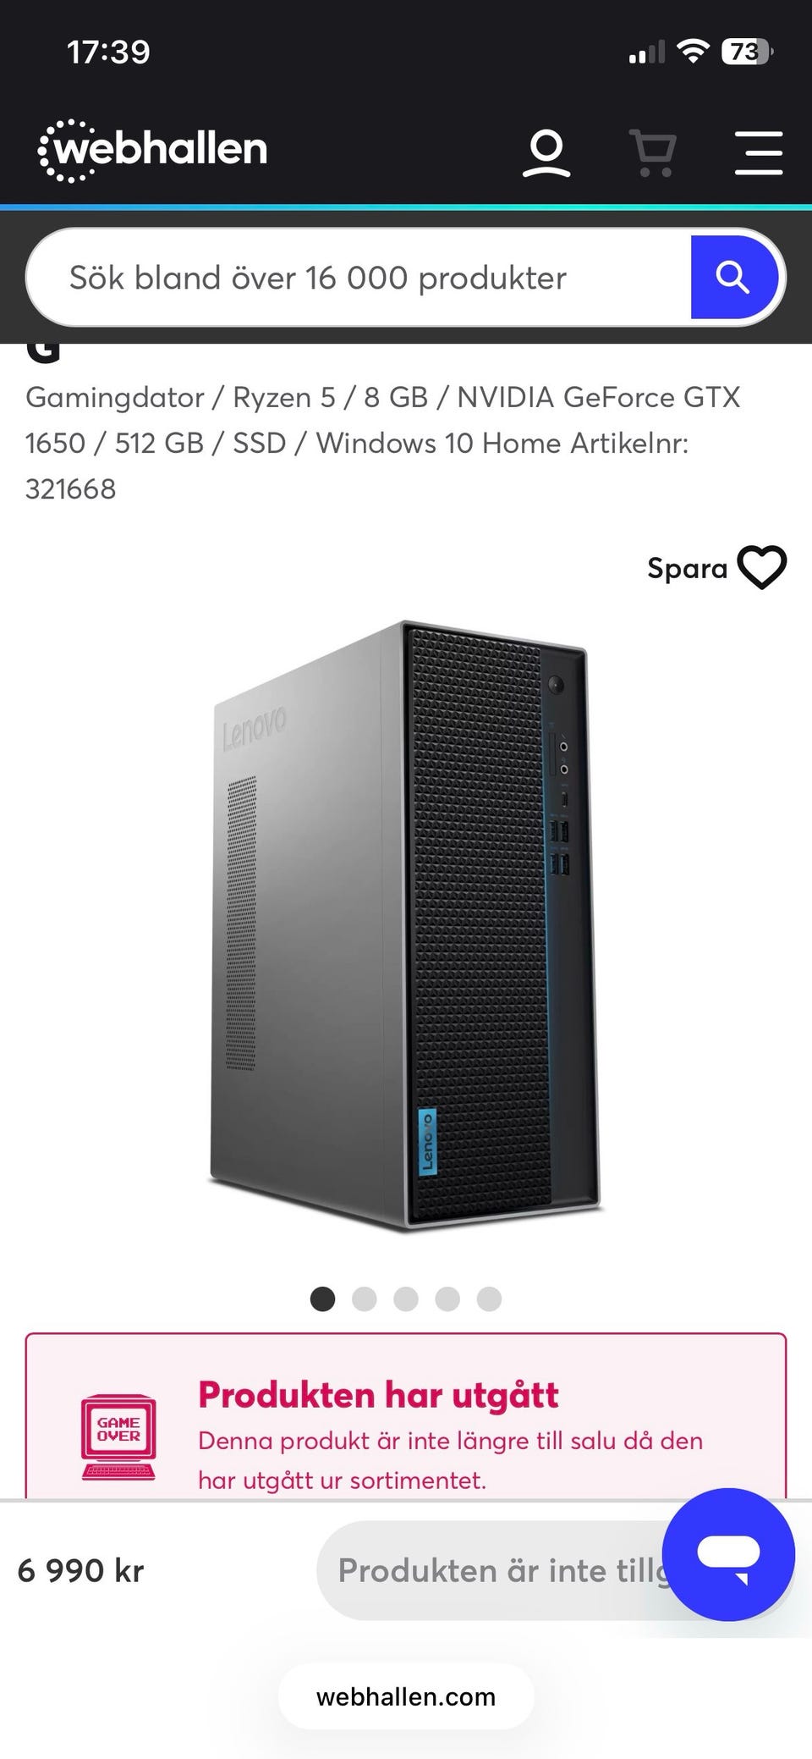
Task: Tap the webhallen.com address pill
Action: click(406, 1696)
